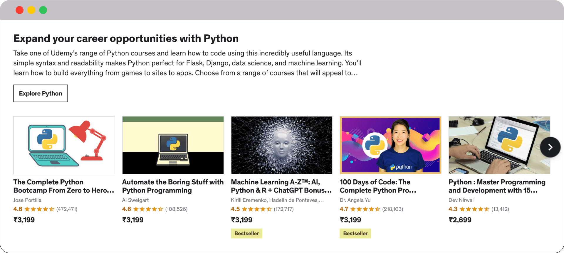Click the Explore Python button

tap(41, 93)
